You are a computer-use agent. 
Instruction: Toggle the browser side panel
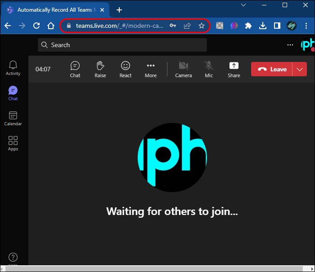(277, 26)
